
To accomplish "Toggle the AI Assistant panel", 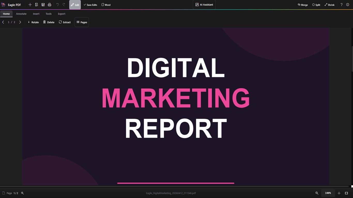I will pos(204,5).
